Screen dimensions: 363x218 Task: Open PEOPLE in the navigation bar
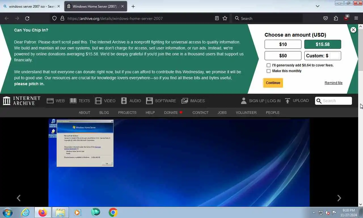coord(273,113)
